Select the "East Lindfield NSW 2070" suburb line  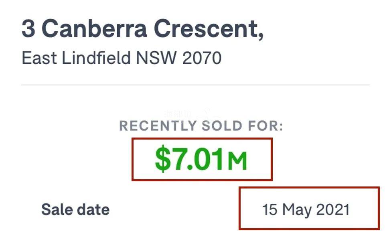click(122, 58)
